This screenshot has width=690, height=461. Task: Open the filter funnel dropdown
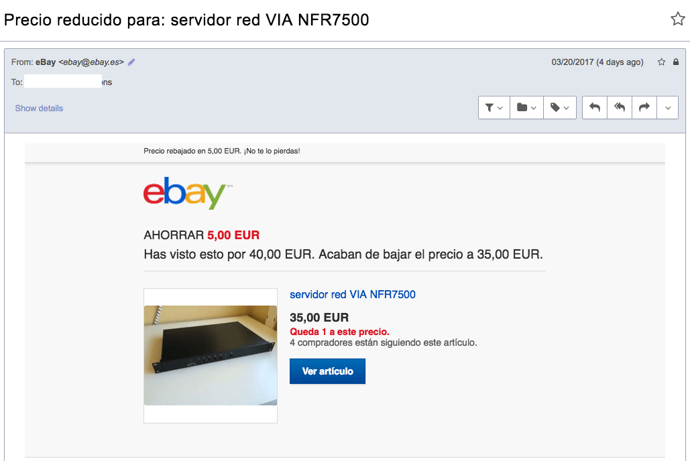point(494,107)
